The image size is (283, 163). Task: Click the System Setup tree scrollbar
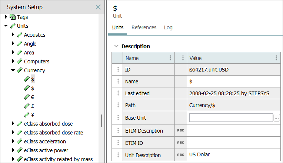coord(101,120)
